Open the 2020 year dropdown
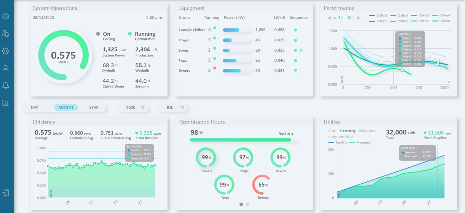Screen dimensions: 465x213 (133, 108)
